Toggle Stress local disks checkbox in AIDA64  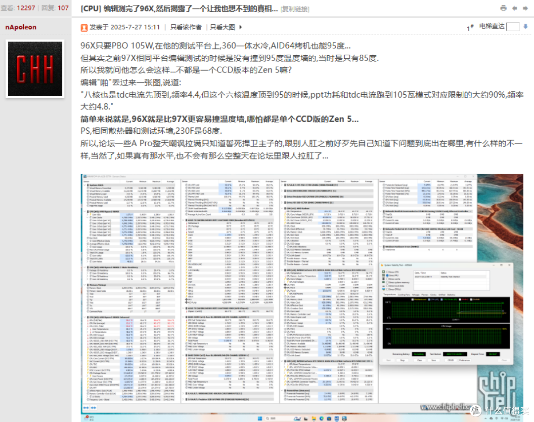point(387,286)
